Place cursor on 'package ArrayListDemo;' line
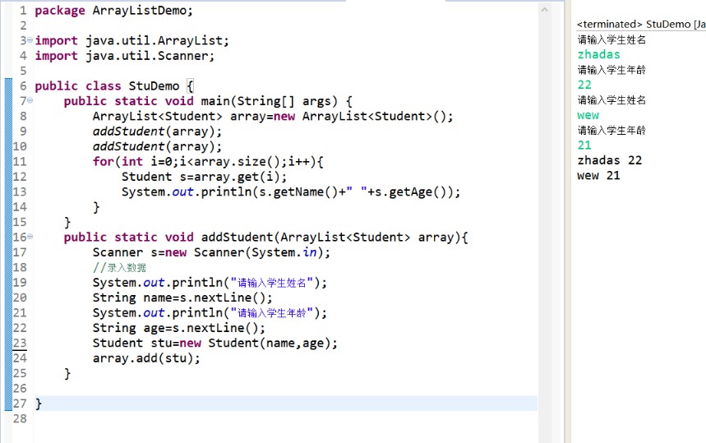 pyautogui.click(x=114, y=11)
